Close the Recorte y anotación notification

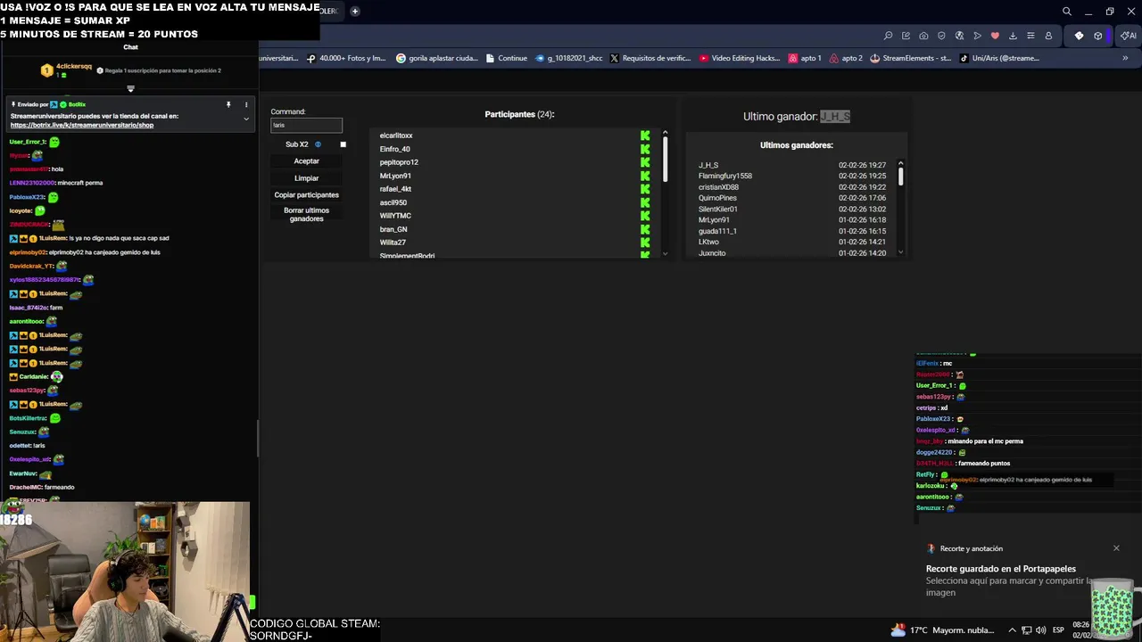point(1116,548)
